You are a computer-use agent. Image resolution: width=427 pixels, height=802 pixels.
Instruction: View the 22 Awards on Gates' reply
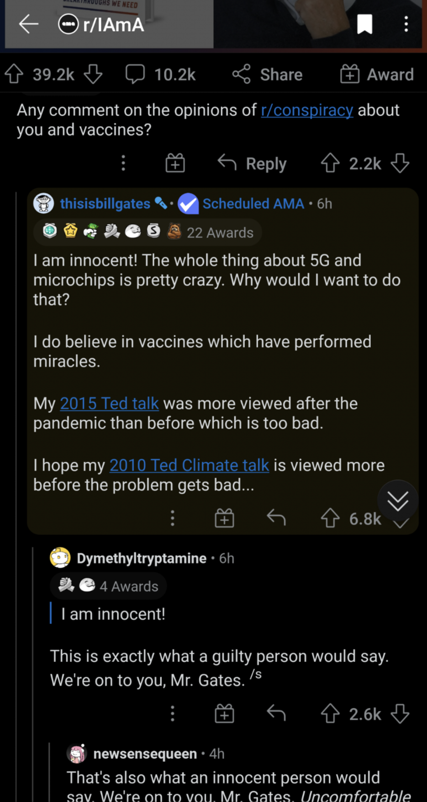click(x=148, y=232)
